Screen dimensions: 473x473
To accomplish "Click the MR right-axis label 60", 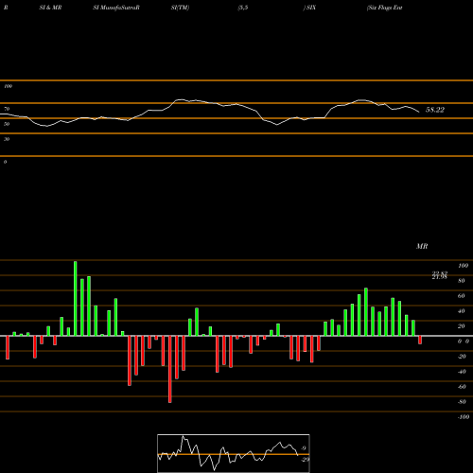I will [x=462, y=296].
